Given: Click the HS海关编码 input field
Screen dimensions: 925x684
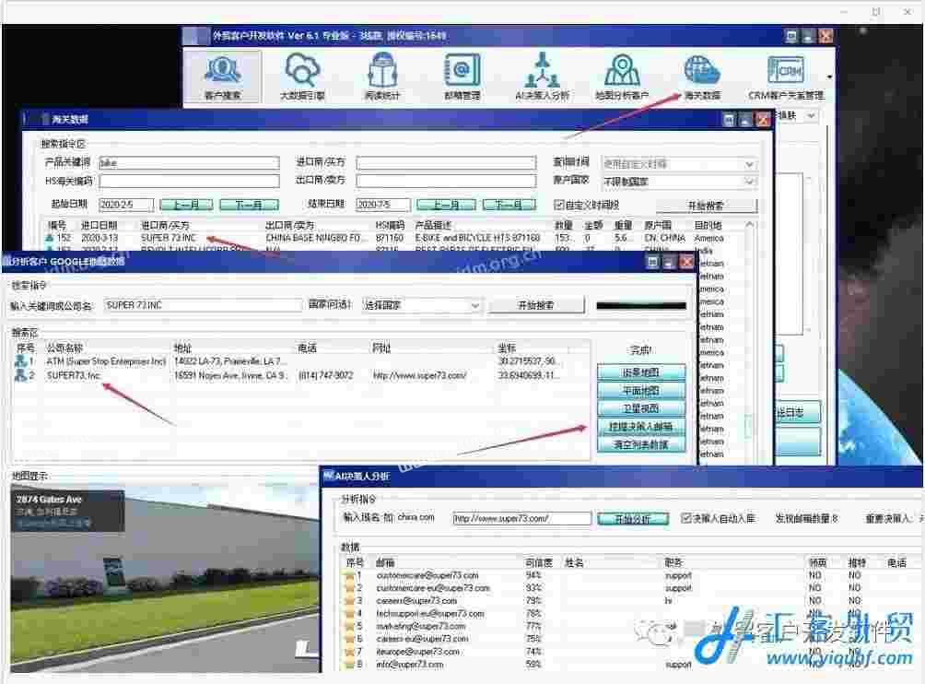Looking at the screenshot, I should click(189, 181).
